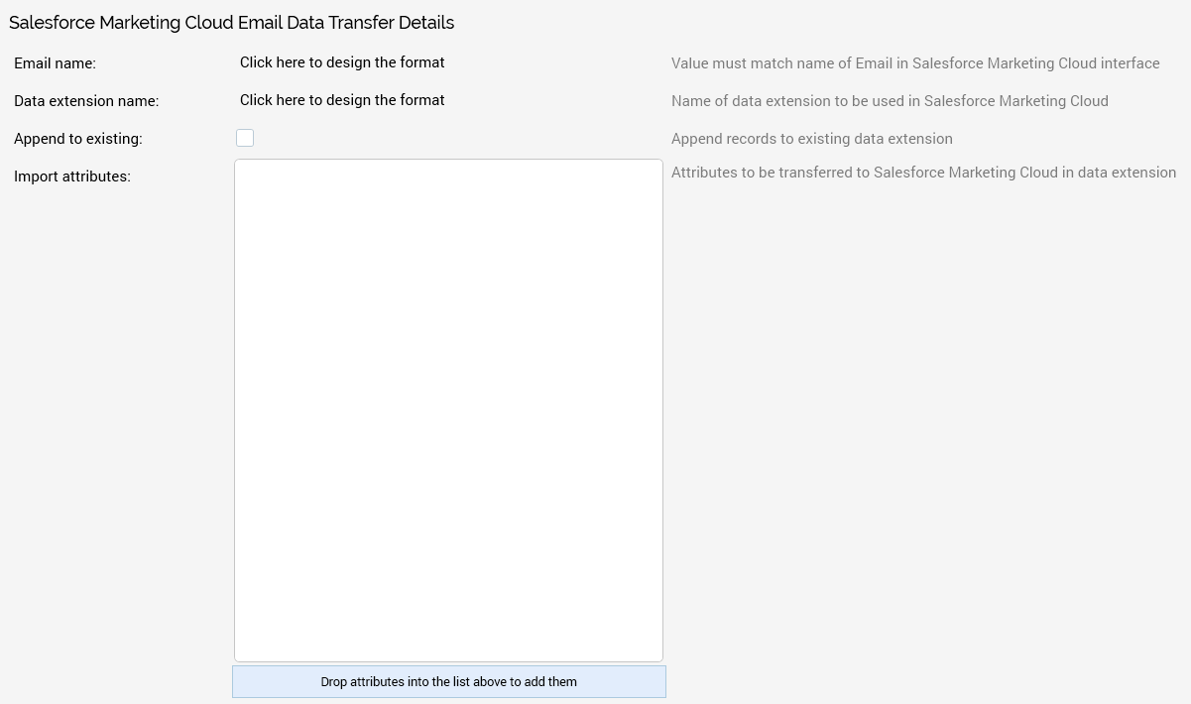This screenshot has width=1191, height=704.
Task: Click the 'Attributes to be transferred' hint text
Action: click(923, 173)
